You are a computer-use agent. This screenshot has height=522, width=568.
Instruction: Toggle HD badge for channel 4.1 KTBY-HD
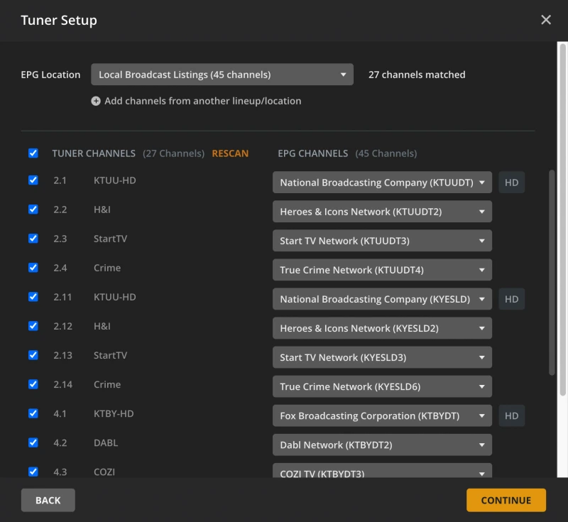point(511,415)
